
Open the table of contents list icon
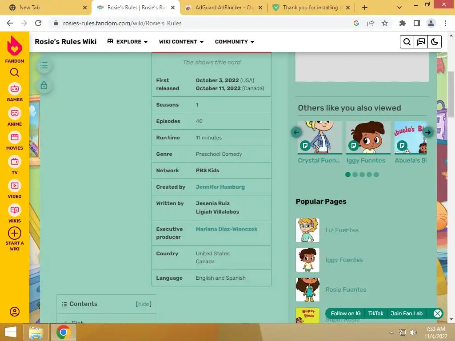pos(44,65)
